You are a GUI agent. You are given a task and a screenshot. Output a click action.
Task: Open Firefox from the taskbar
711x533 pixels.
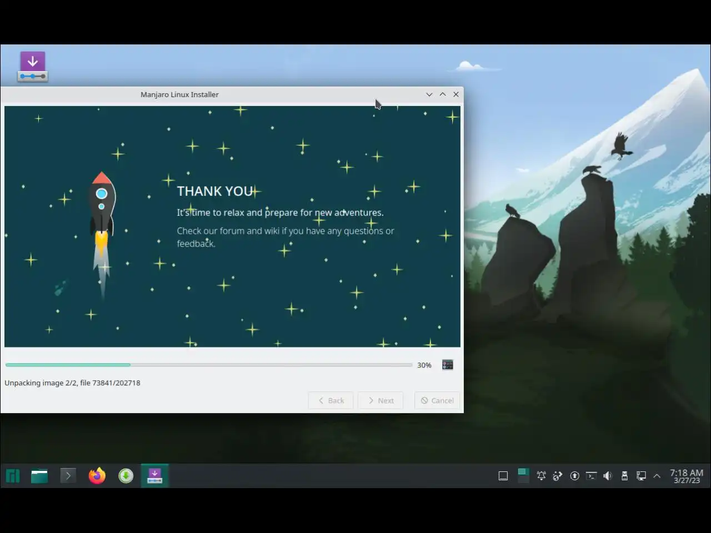coord(97,476)
